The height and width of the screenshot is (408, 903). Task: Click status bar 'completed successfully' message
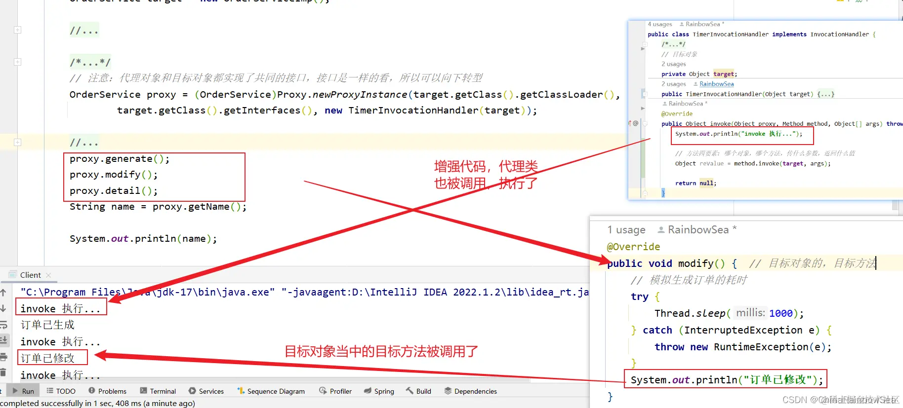[98, 403]
